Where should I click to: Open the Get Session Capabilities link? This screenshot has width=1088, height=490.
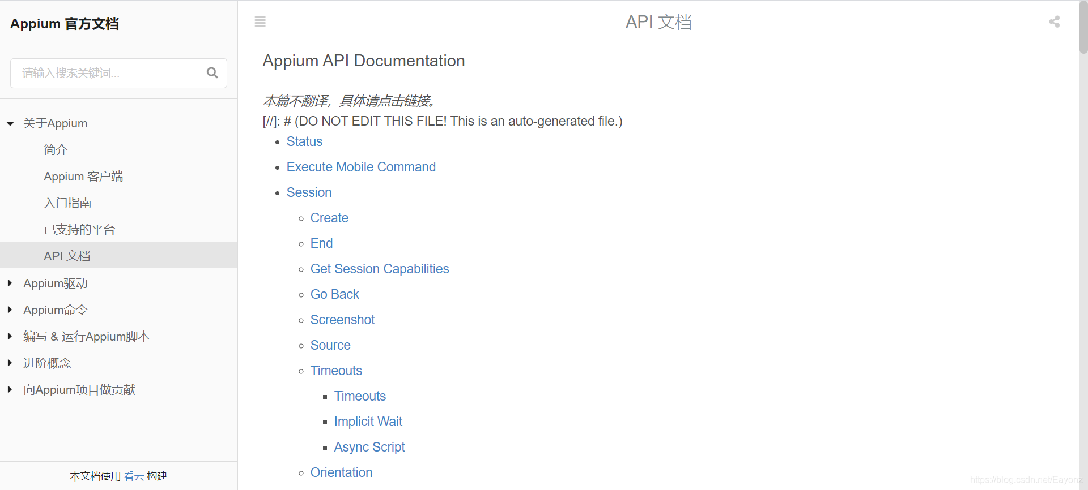(x=380, y=269)
